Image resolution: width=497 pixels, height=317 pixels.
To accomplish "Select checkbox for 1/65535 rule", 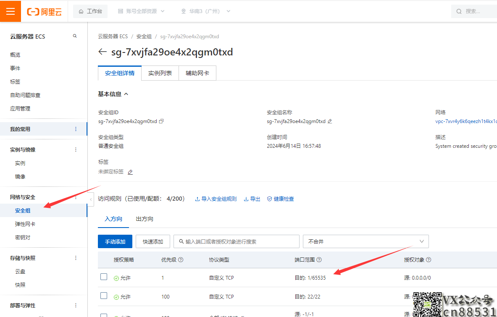I will pos(104,277).
